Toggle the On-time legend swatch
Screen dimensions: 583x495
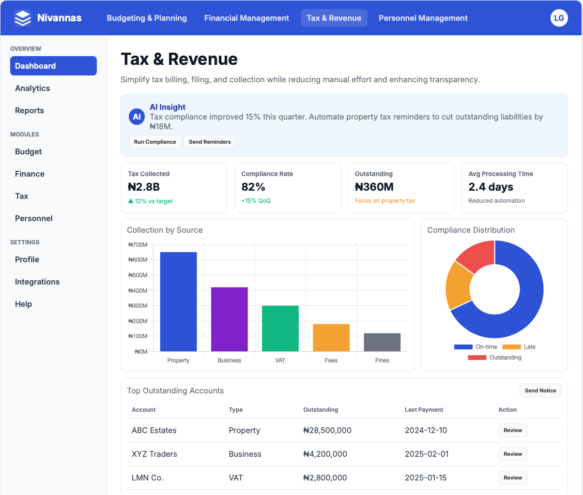click(463, 347)
